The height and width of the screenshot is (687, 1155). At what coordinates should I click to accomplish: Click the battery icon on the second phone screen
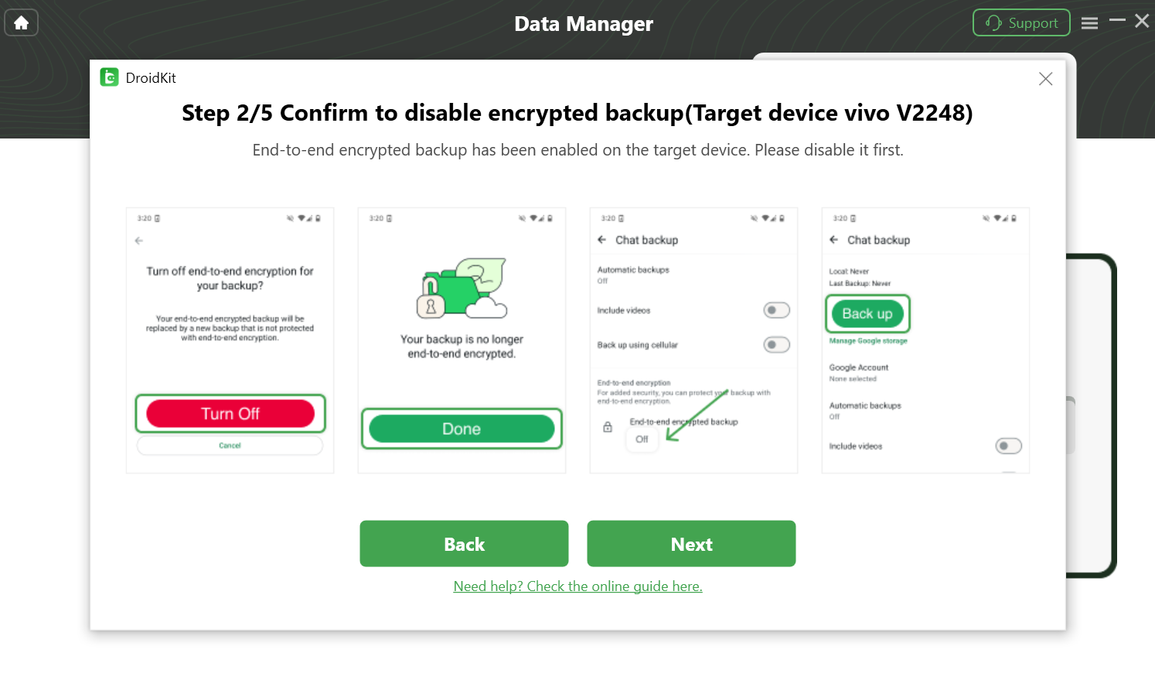[550, 217]
